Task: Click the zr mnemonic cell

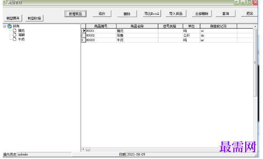Action: 218,31
